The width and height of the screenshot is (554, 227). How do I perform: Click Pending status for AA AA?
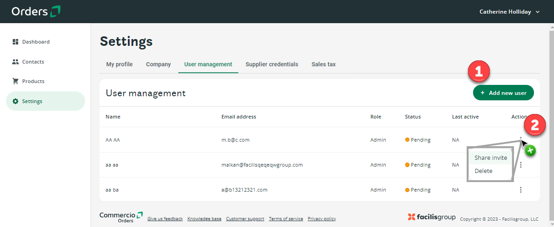(418, 140)
